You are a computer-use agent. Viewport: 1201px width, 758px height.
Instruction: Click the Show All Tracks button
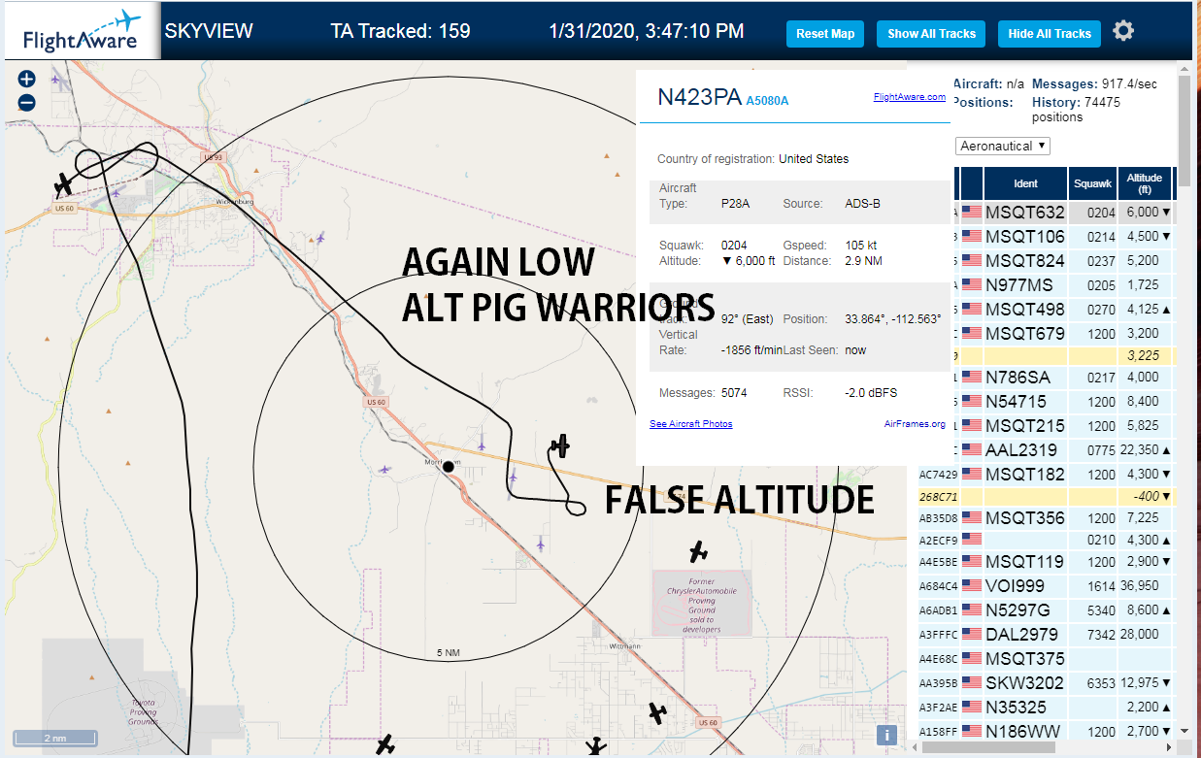coord(931,34)
